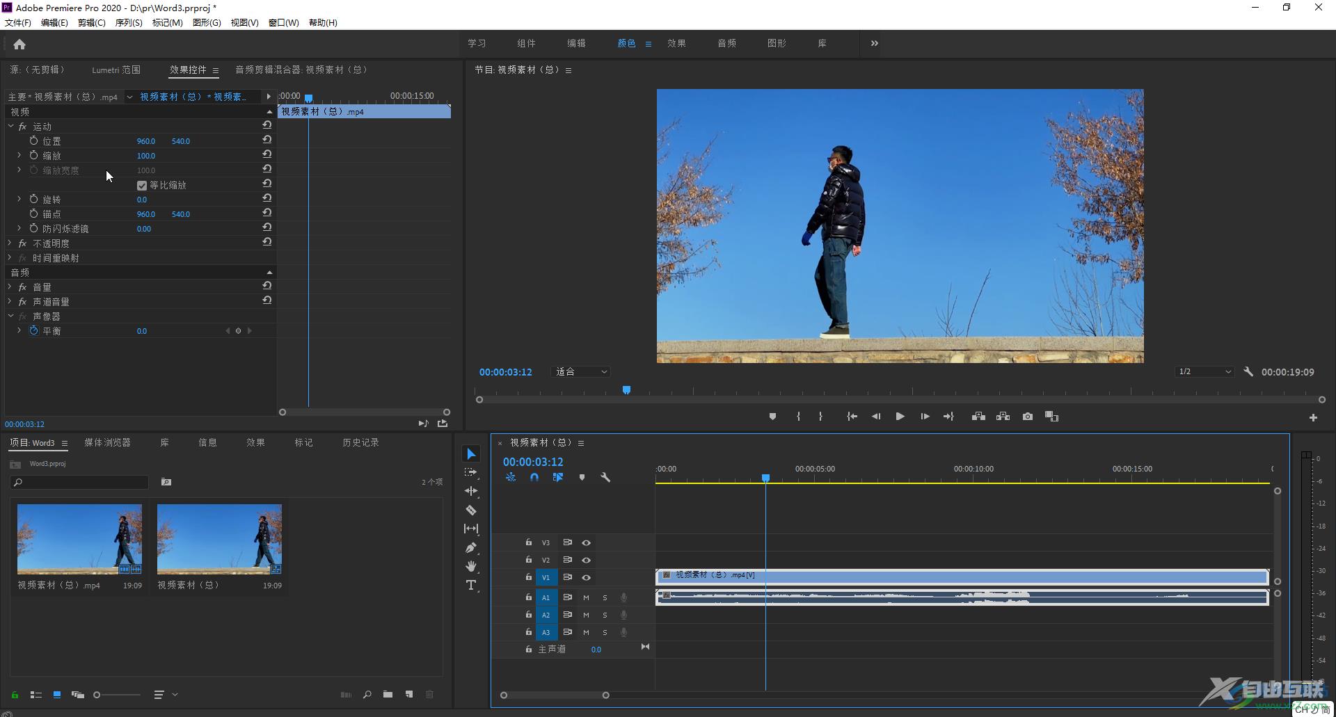The height and width of the screenshot is (717, 1336).
Task: Step forward one frame
Action: click(x=925, y=417)
